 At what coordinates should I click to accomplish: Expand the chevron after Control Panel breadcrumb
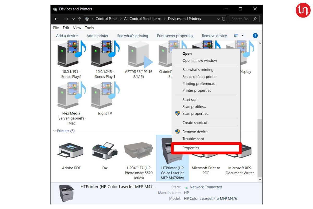coord(121,19)
